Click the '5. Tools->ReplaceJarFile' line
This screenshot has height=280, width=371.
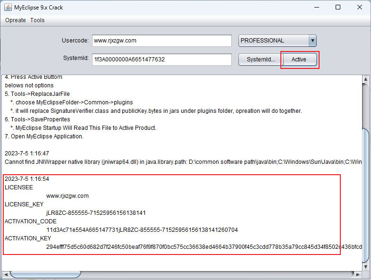click(x=37, y=94)
